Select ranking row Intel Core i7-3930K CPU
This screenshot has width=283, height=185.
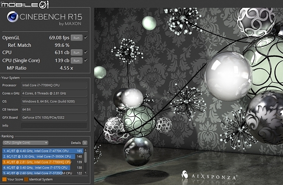(x=43, y=156)
